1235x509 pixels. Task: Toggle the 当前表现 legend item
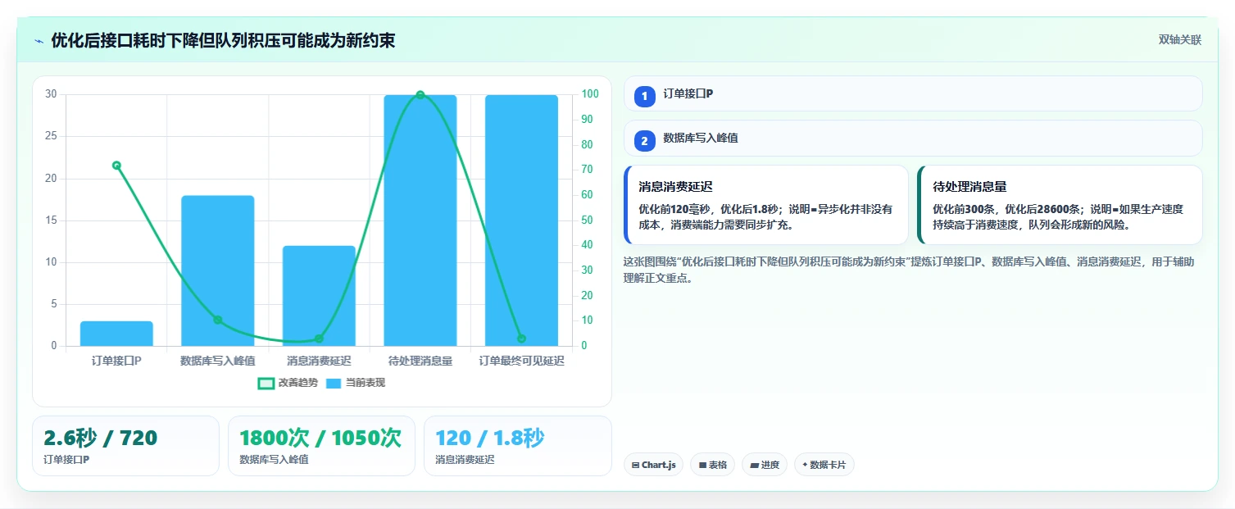pyautogui.click(x=355, y=383)
